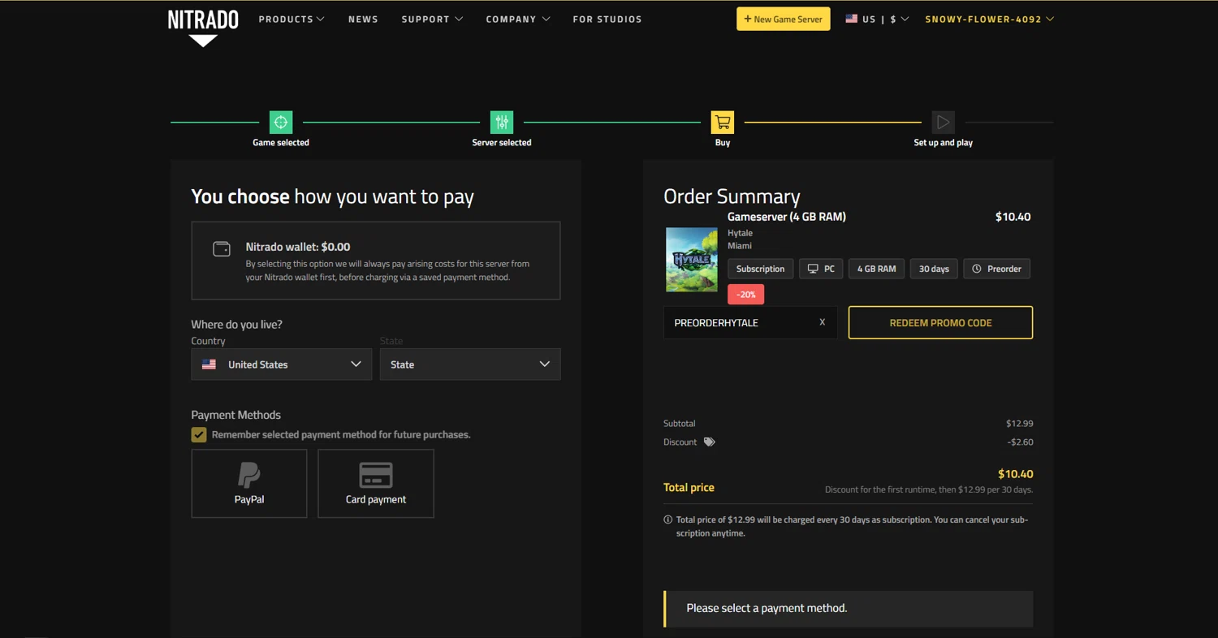
Task: Click New Game Server button
Action: click(784, 19)
